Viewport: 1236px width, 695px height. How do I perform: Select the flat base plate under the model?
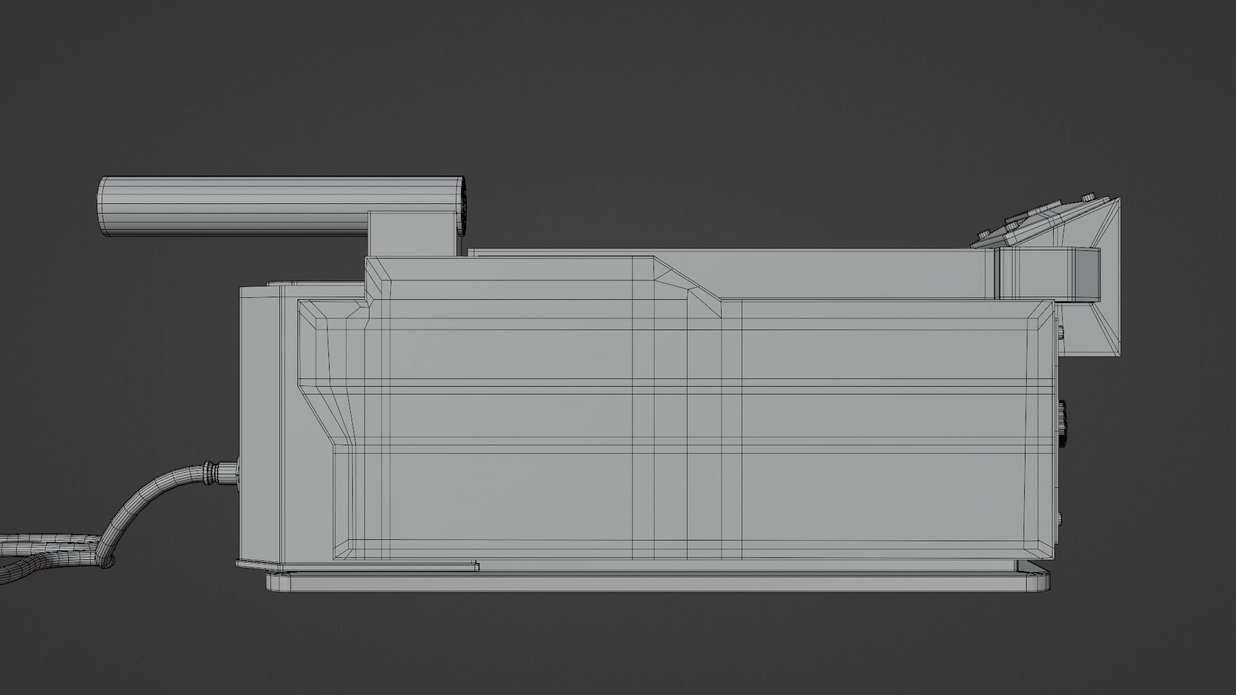(x=657, y=583)
